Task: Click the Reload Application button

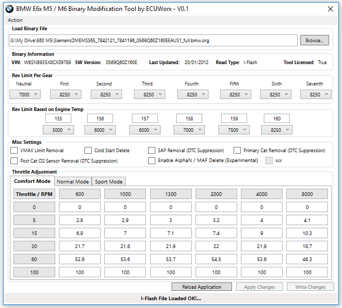Action: point(201,287)
